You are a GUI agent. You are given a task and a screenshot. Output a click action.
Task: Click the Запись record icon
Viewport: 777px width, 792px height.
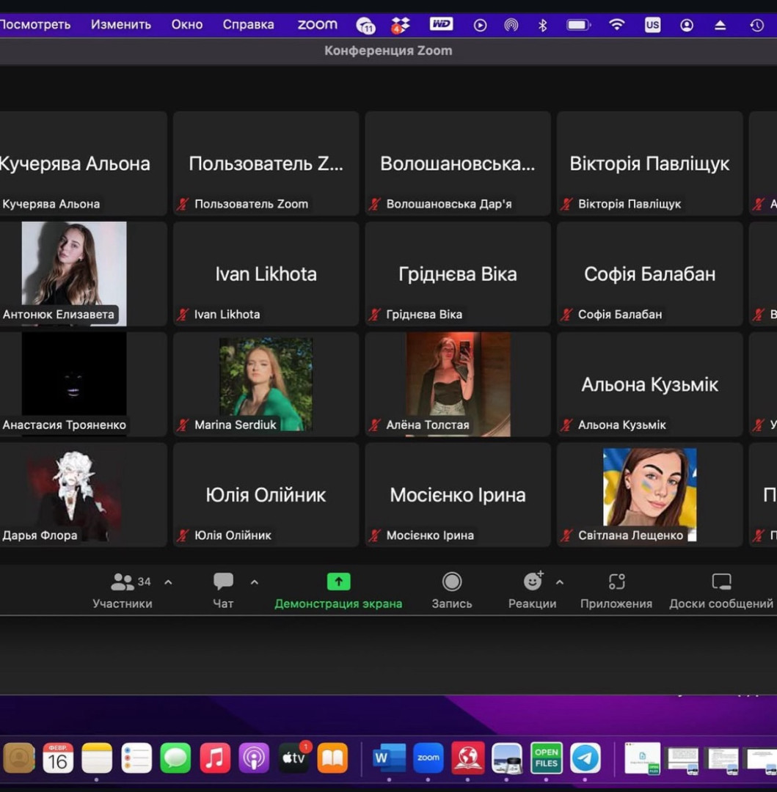[452, 582]
